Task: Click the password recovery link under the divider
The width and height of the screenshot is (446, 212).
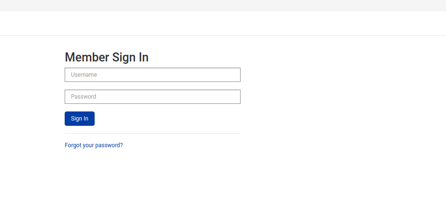Action: (x=94, y=145)
